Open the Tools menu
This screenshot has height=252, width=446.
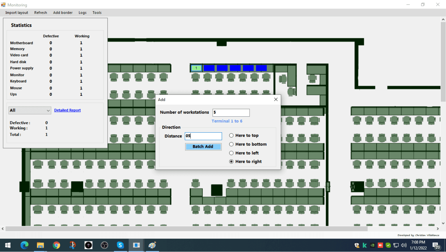click(x=97, y=12)
